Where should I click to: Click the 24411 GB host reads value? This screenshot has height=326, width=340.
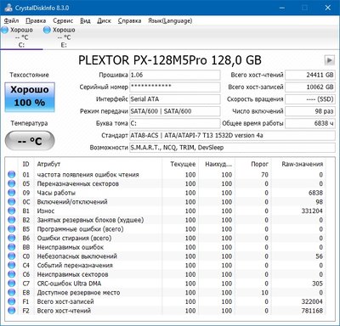tap(310, 75)
